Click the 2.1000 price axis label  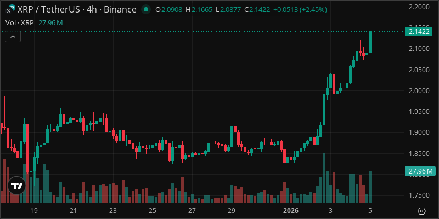click(x=419, y=49)
